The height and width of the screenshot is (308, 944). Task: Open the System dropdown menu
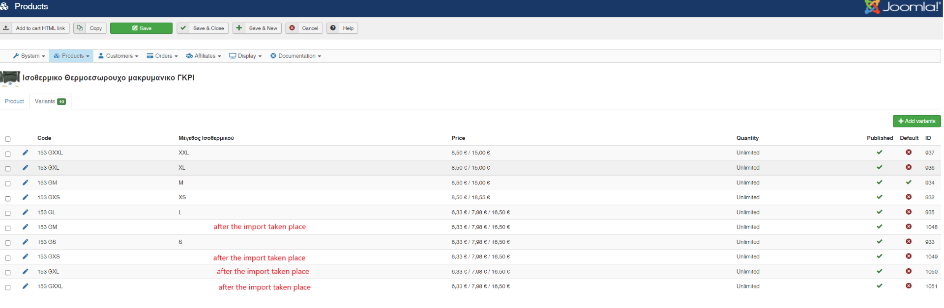click(x=29, y=56)
